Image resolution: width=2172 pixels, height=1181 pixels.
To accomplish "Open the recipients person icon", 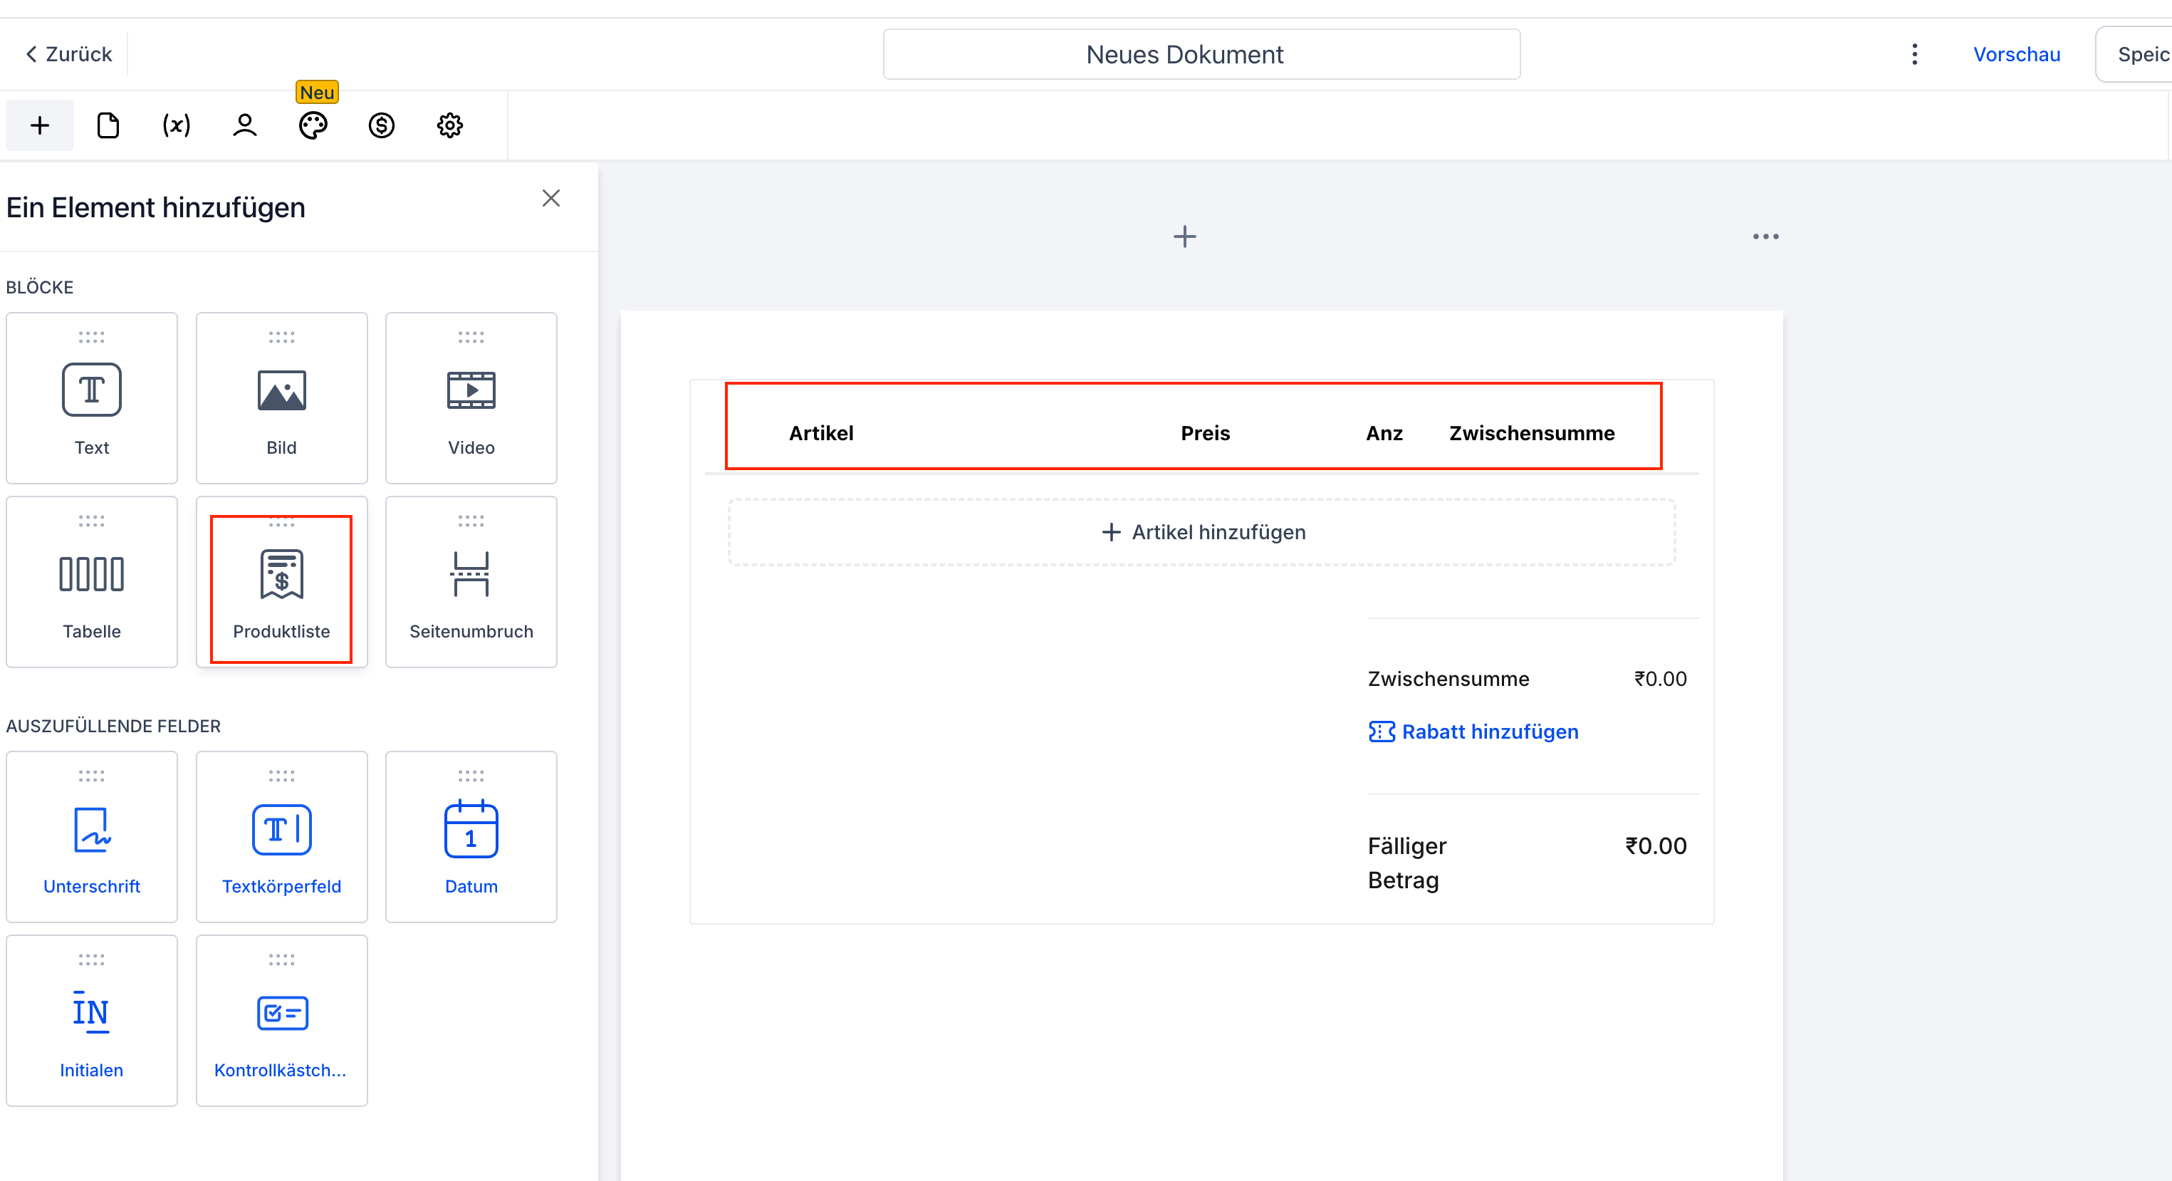I will (244, 125).
